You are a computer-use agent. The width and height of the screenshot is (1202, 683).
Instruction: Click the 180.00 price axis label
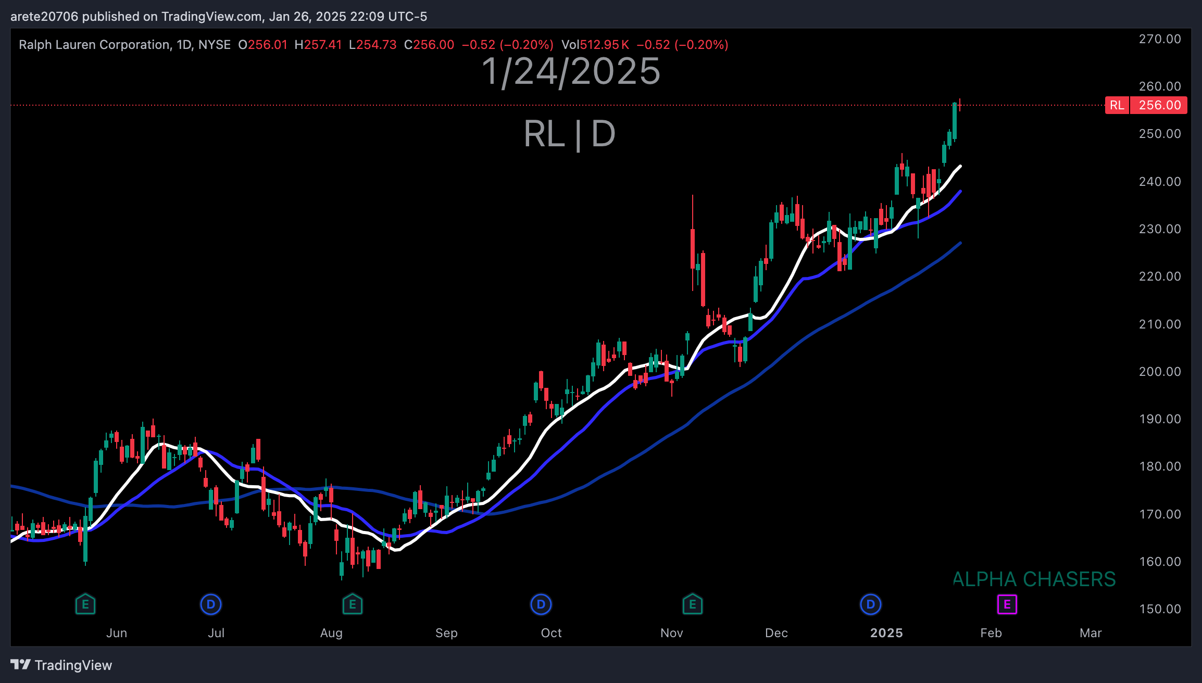coord(1160,466)
